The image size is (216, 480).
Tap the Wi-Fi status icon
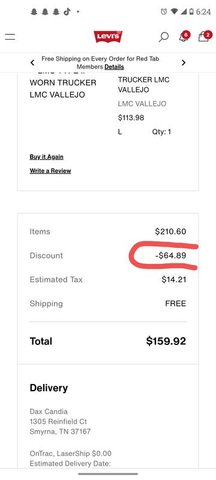point(175,11)
